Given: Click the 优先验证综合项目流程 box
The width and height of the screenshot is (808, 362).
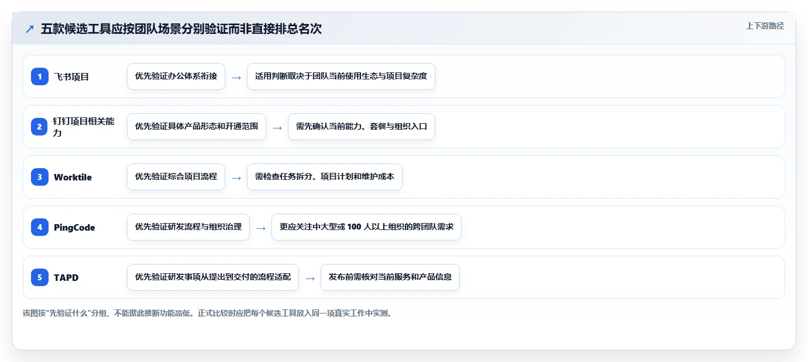Looking at the screenshot, I should point(176,177).
